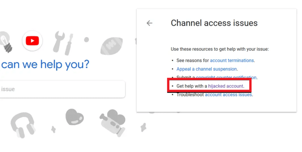302x152 pixels.
Task: Click the wrench and screwdriver illustration
Action: (x=63, y=44)
